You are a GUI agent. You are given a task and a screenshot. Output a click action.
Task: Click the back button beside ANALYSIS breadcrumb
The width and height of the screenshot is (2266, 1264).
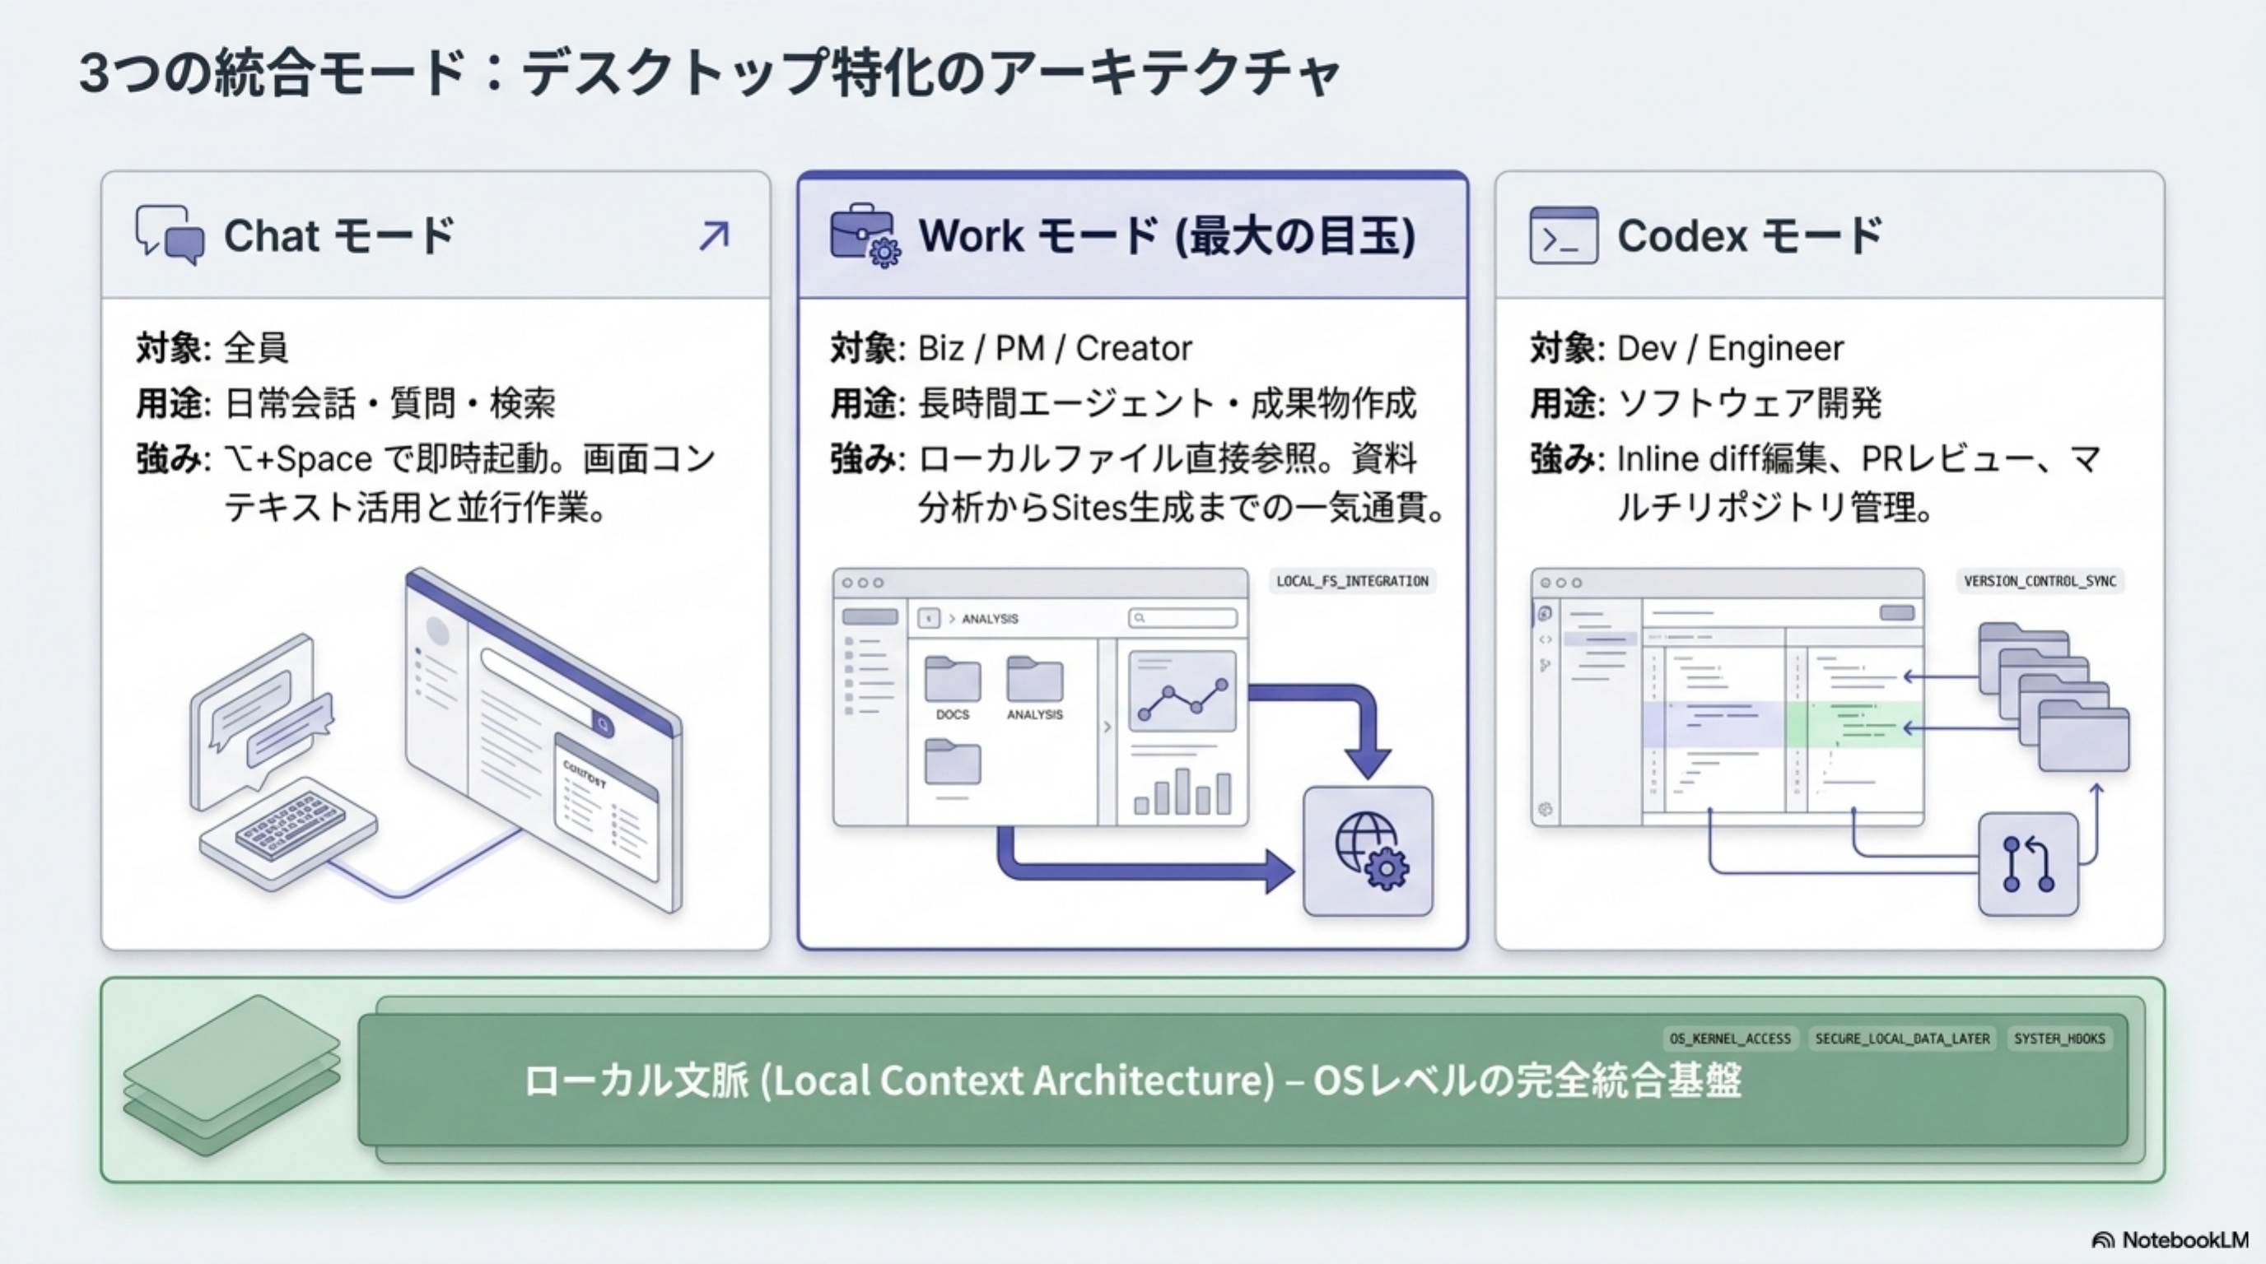[929, 618]
